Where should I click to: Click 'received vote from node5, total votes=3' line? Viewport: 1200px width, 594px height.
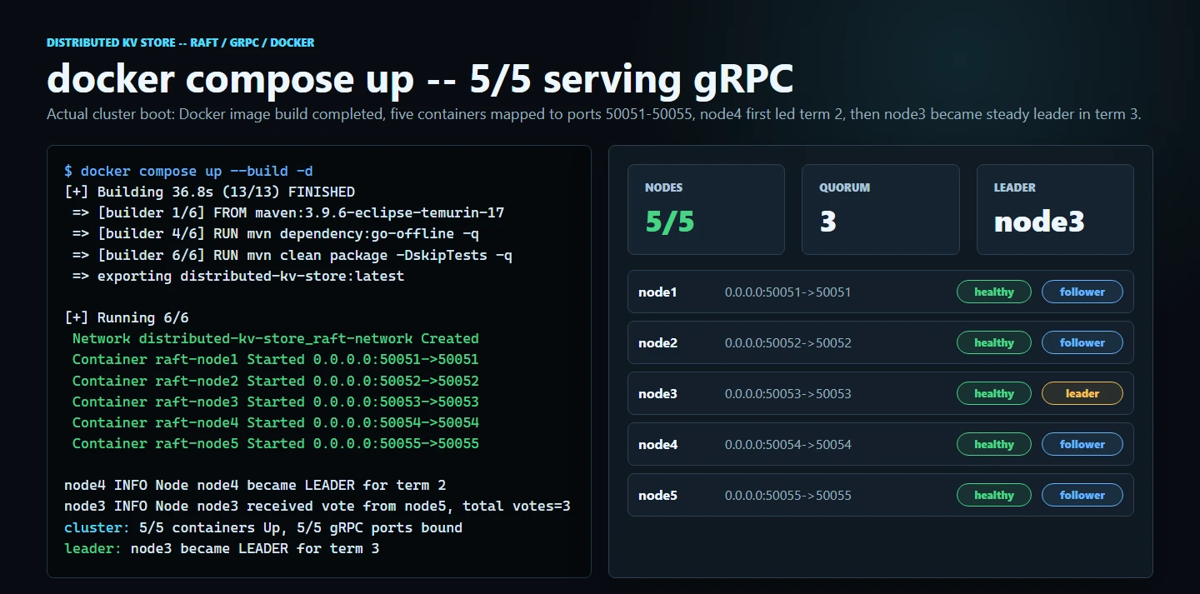point(317,506)
